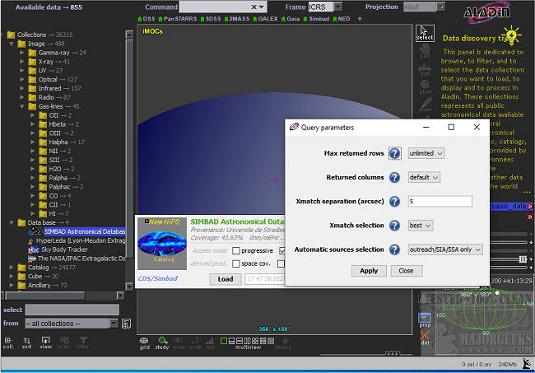Collapse the Gas-lines tree folder
The height and width of the screenshot is (373, 535).
(22, 106)
